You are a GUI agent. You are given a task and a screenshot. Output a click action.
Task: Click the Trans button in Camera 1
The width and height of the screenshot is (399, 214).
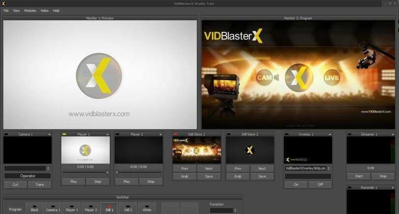39,184
